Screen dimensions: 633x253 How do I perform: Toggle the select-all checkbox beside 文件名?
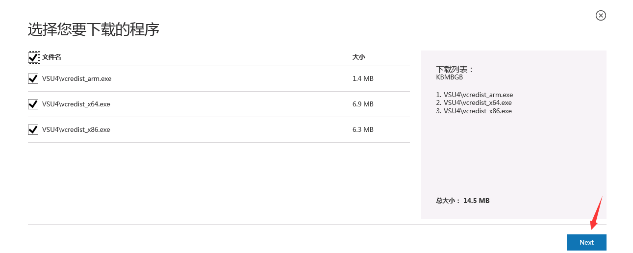[x=33, y=57]
